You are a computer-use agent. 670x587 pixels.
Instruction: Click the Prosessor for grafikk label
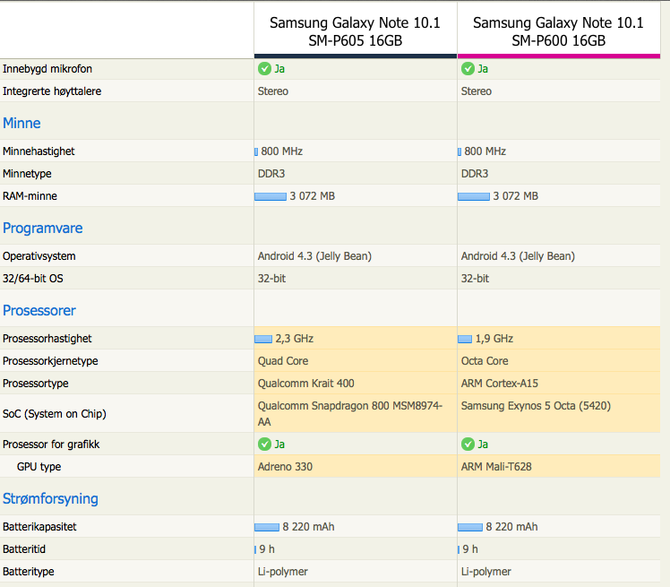51,445
